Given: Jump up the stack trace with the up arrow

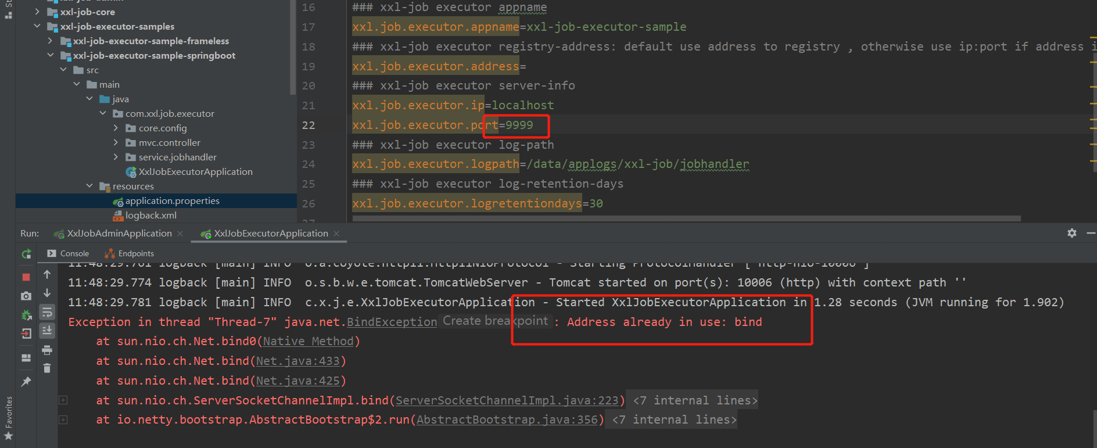Looking at the screenshot, I should click(47, 274).
